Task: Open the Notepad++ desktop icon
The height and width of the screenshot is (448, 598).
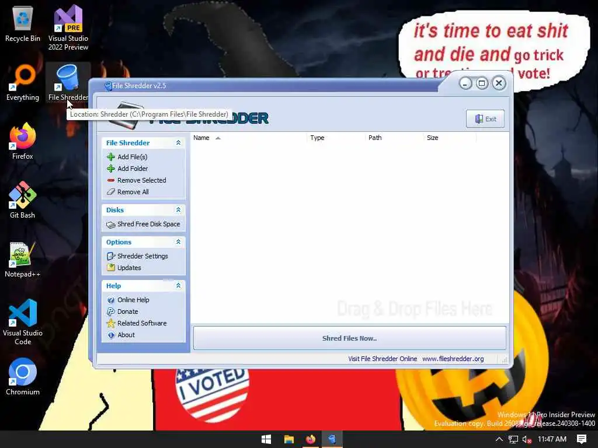Action: pos(23,260)
